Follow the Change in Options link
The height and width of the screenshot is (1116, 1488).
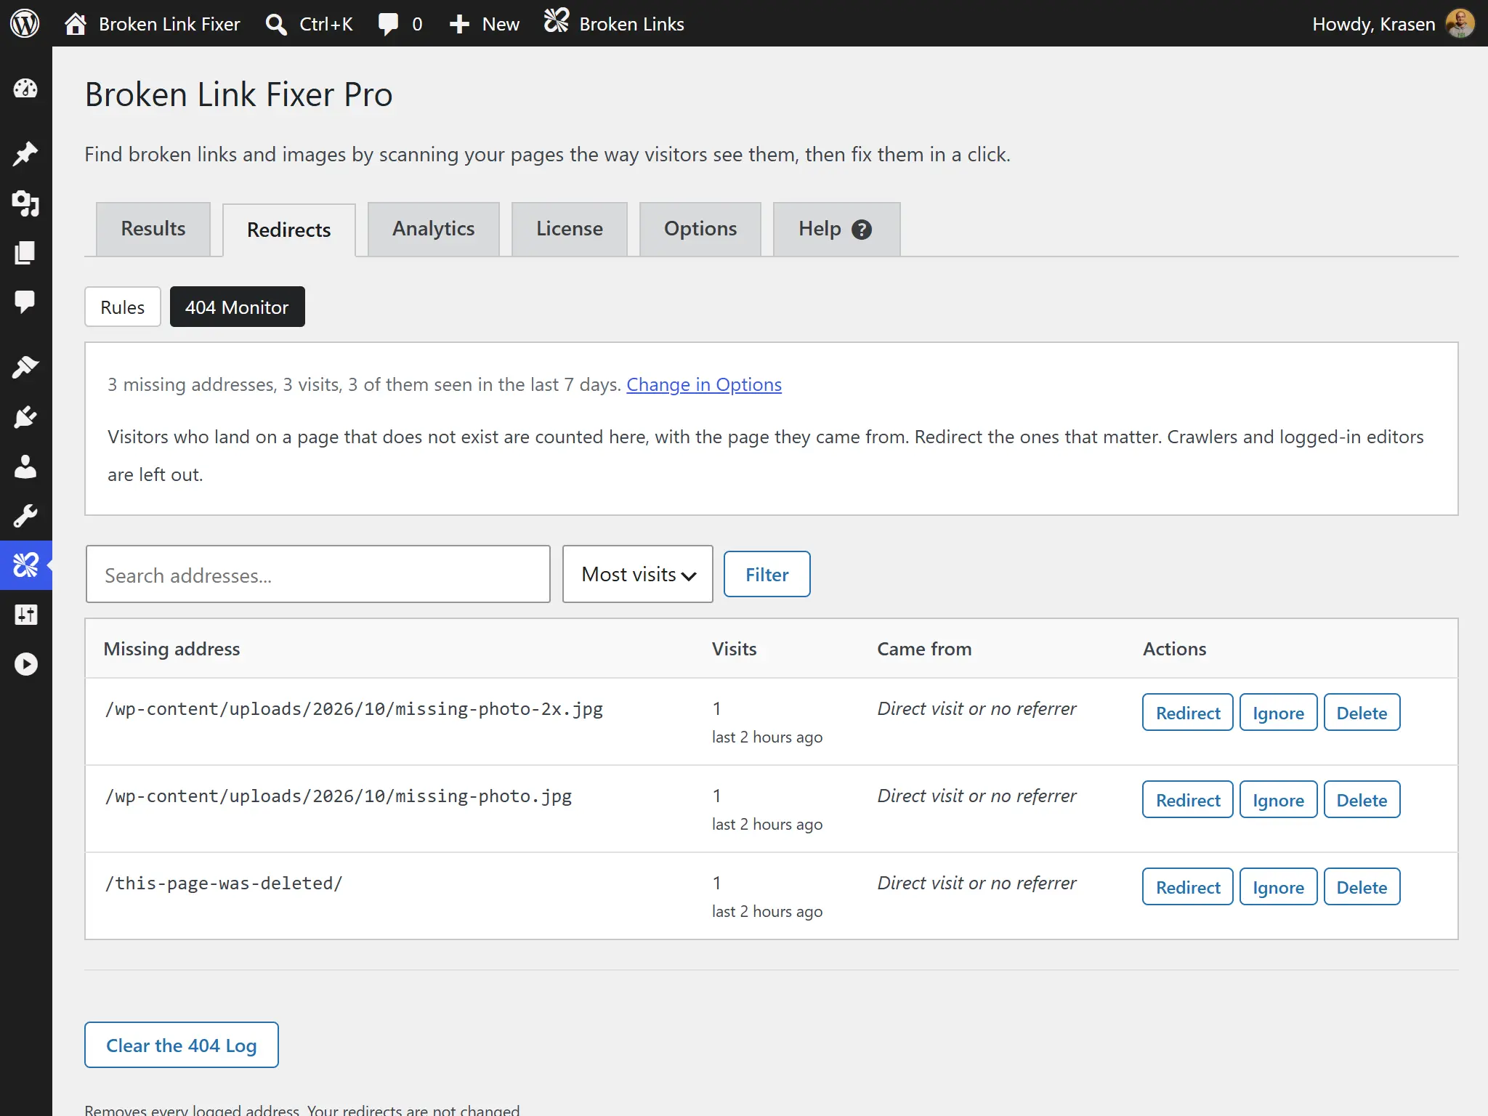pyautogui.click(x=704, y=384)
